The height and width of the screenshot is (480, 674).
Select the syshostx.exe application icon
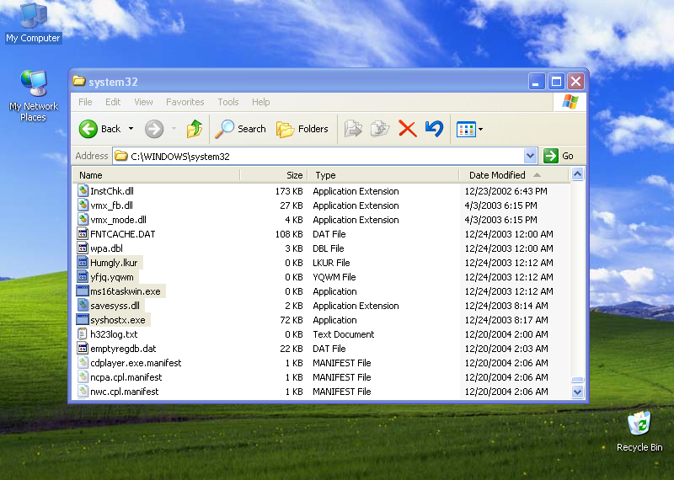pos(82,320)
